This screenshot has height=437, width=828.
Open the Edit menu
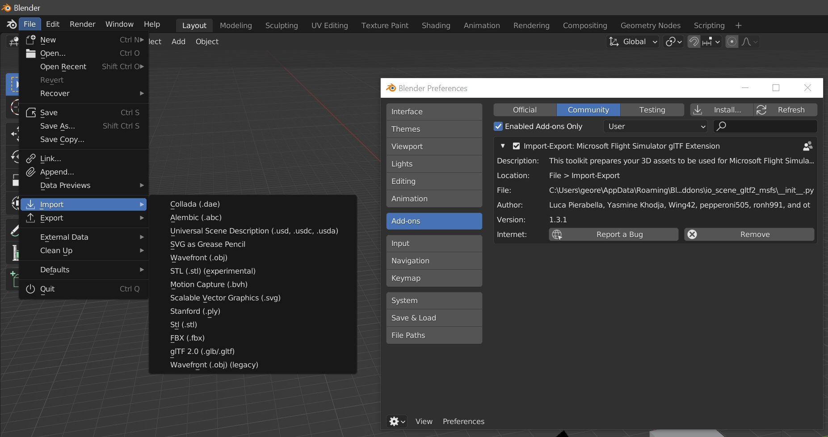(53, 24)
